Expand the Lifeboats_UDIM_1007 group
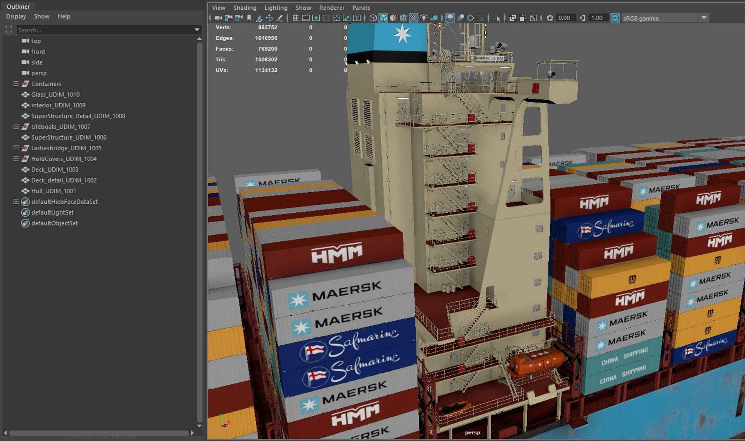Screen dimensions: 745x441 point(16,127)
